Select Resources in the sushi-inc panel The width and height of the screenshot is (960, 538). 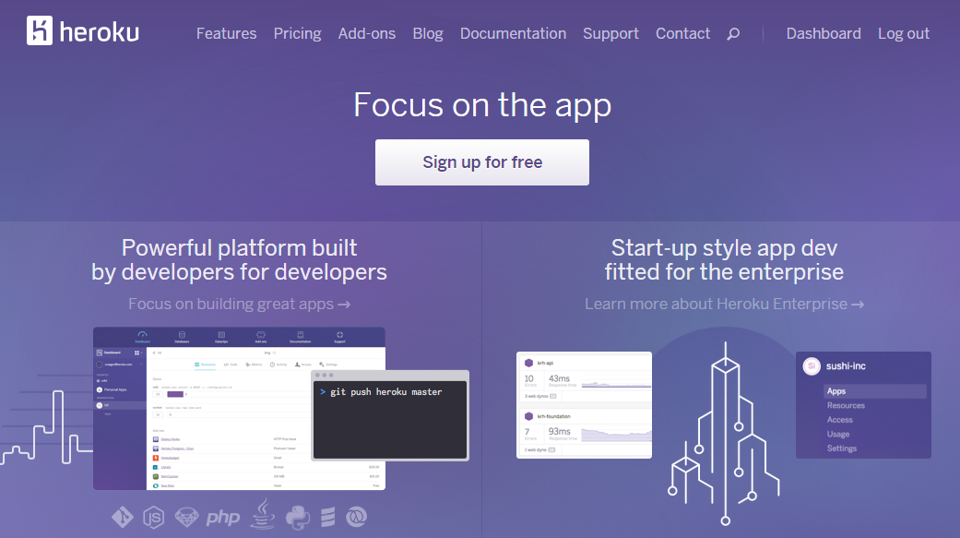click(x=847, y=406)
